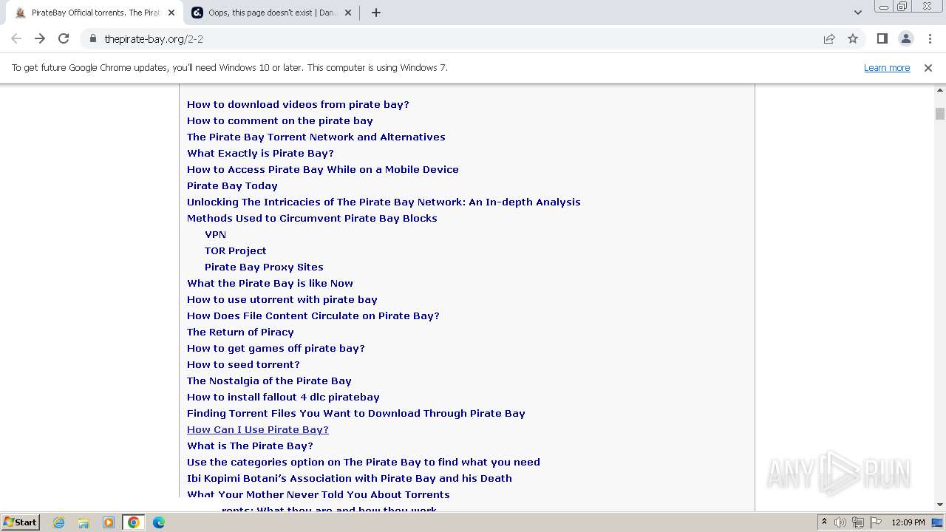946x532 pixels.
Task: Click scrollbar down arrow
Action: pyautogui.click(x=940, y=505)
